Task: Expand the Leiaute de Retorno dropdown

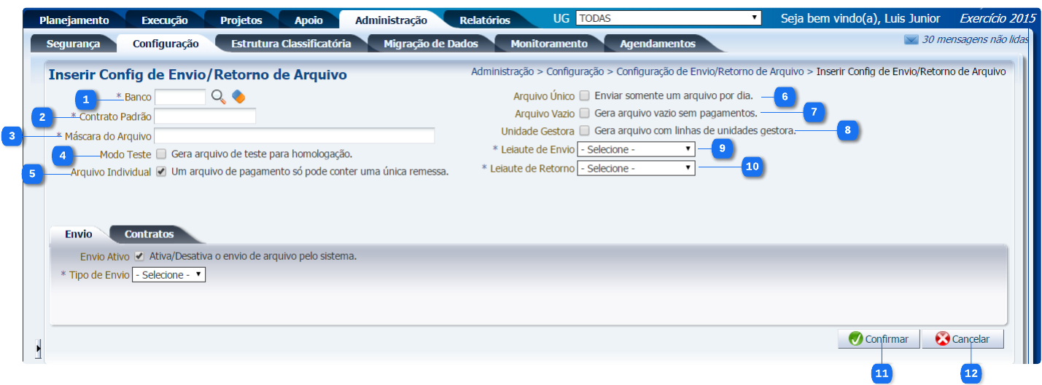Action: pyautogui.click(x=636, y=168)
